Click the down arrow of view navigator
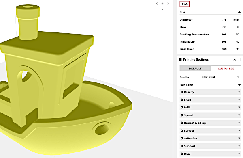Screen dimensions: 243x158 (162, 9)
